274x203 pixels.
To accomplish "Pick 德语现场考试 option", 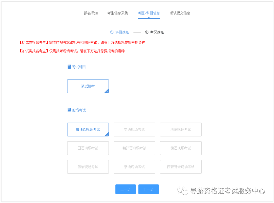I will click(x=181, y=148).
